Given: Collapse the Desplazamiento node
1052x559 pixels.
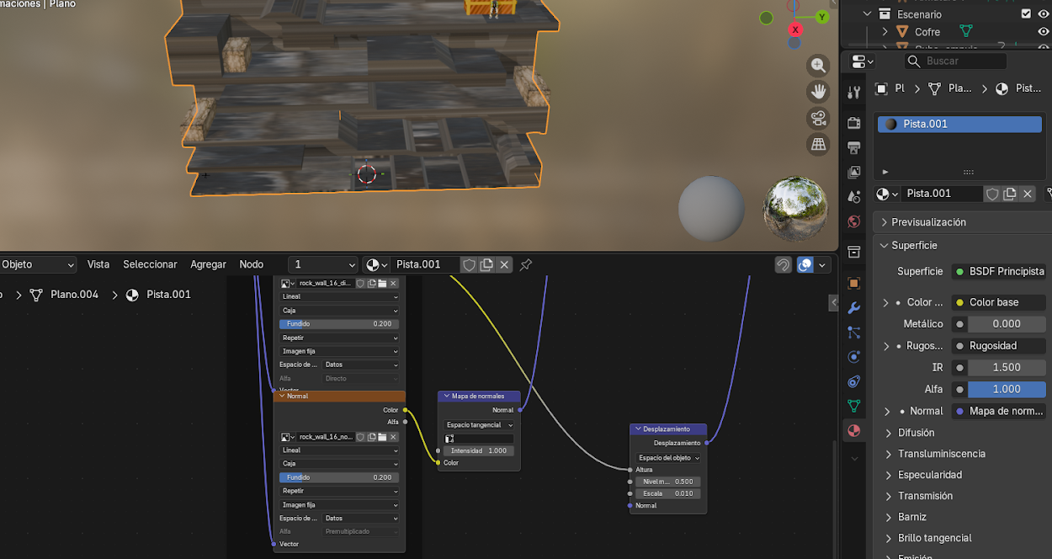Looking at the screenshot, I should click(x=638, y=429).
